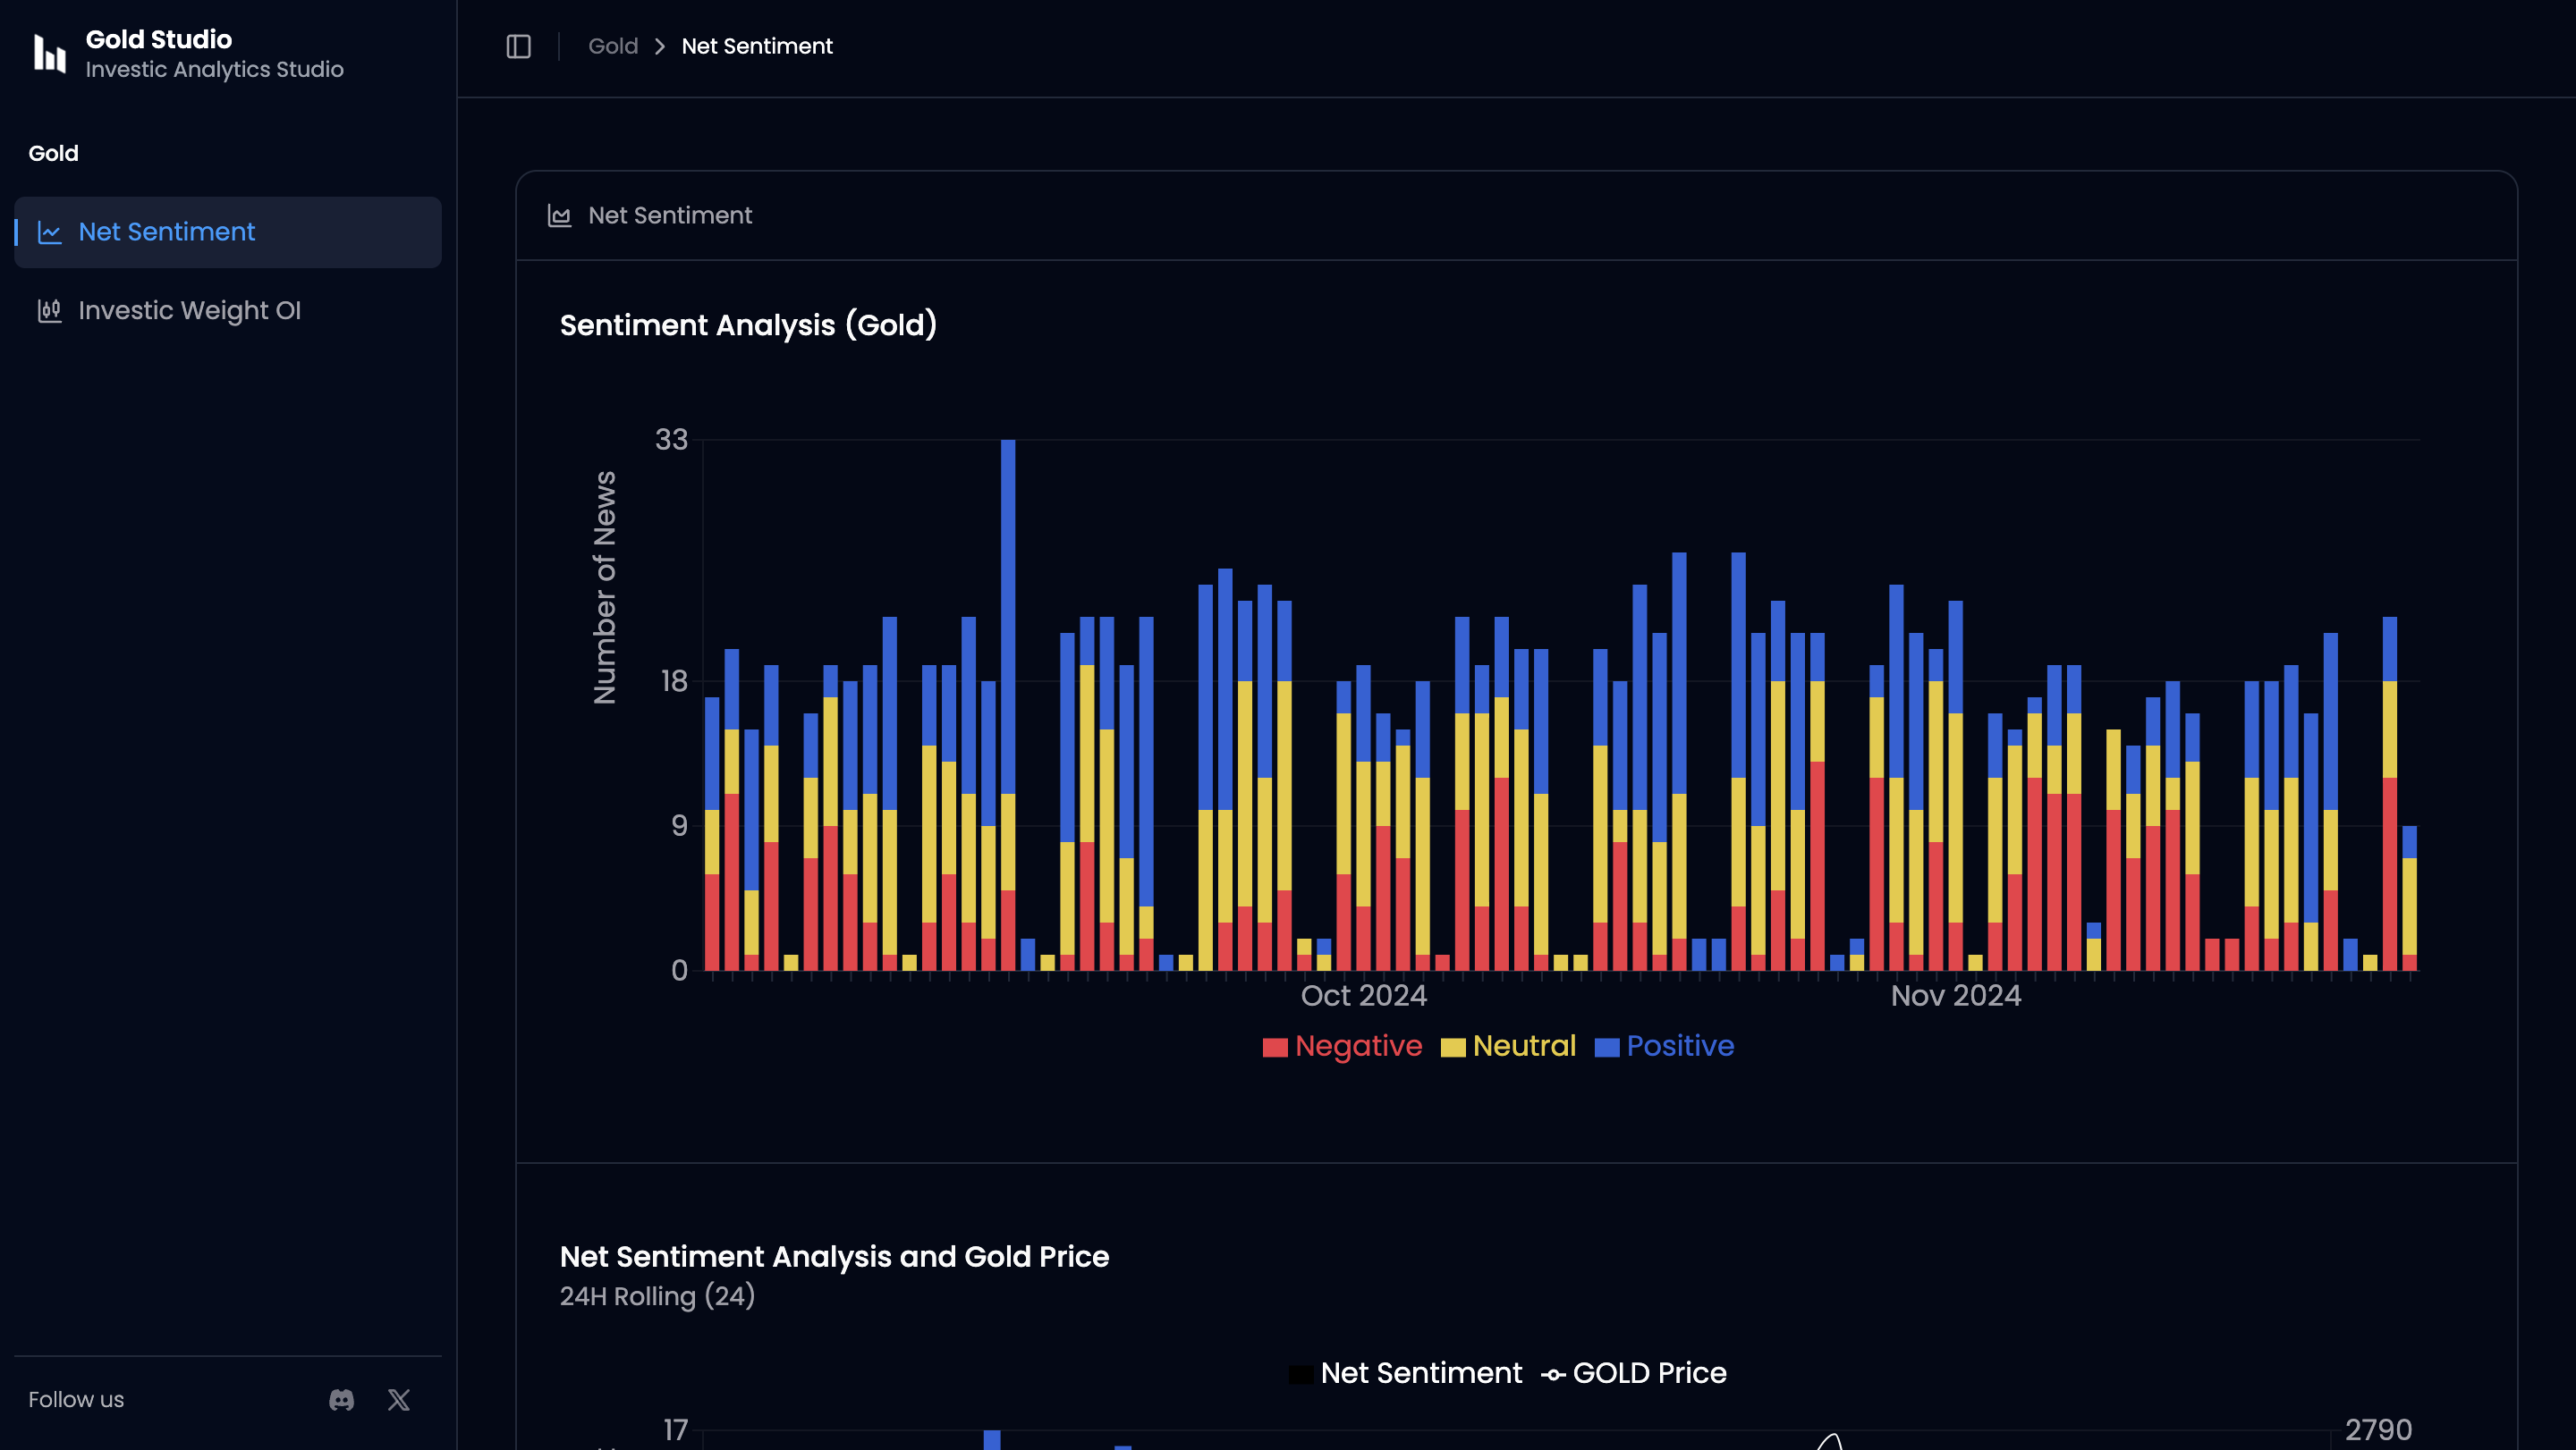Open the Discord follow link icon
Screen dimensions: 2576x1450
341,1399
